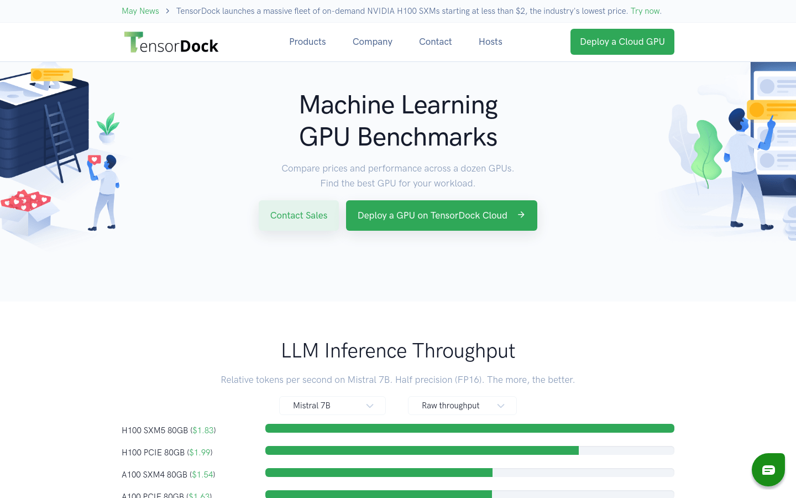Click the H100 SXMs announcement text

click(x=402, y=11)
